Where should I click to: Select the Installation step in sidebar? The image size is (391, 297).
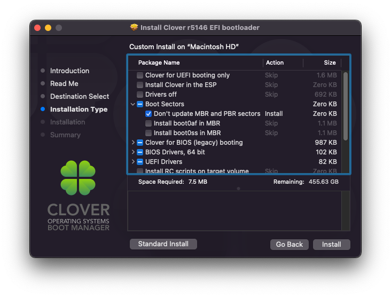coord(68,122)
